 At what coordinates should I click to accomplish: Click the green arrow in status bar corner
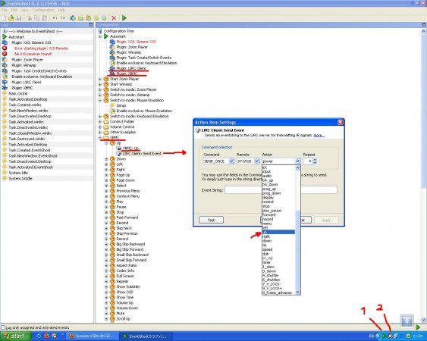[418, 327]
